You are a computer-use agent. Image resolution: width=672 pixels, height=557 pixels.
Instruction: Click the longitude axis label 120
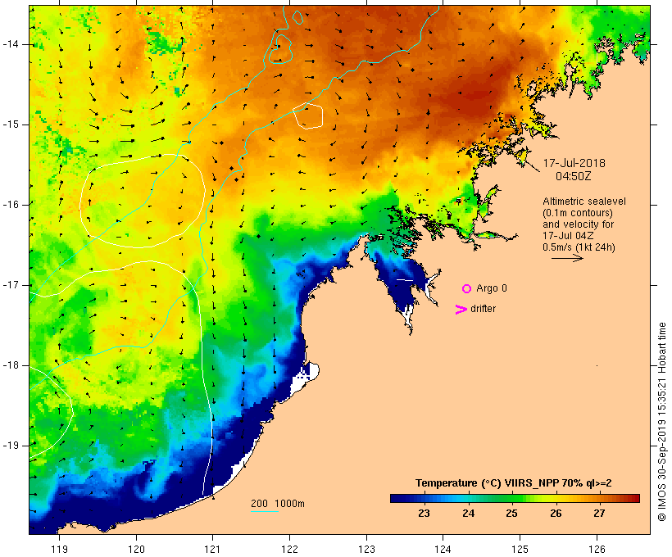[136, 549]
